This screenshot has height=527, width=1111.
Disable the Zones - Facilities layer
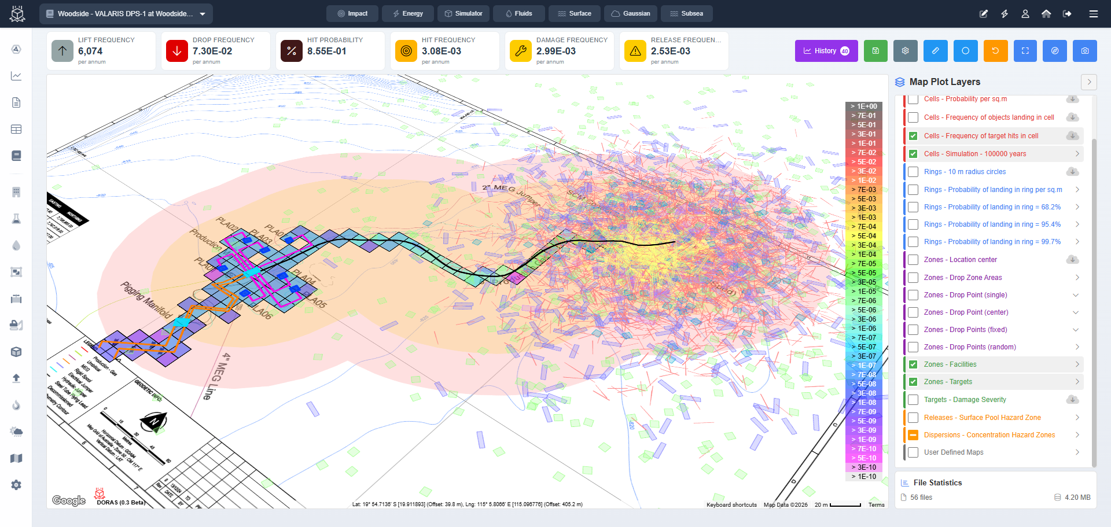click(913, 364)
